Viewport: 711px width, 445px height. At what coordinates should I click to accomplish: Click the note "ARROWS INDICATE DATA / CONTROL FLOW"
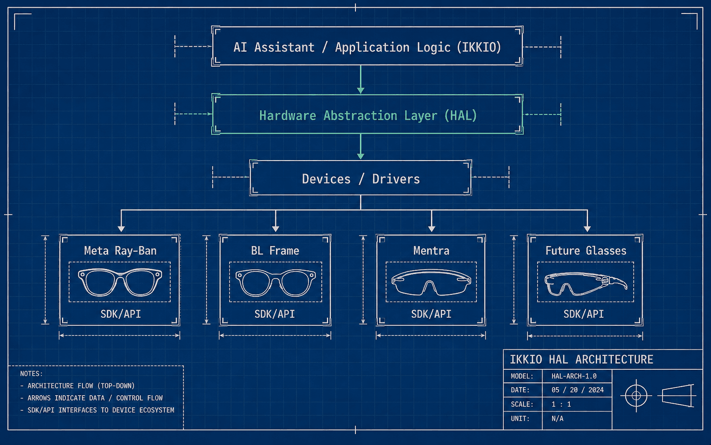tap(95, 398)
